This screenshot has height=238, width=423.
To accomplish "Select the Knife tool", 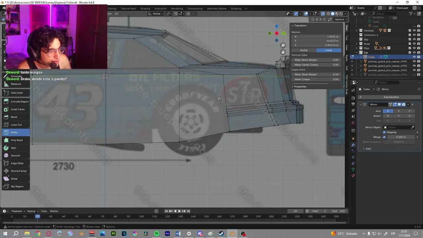I will [16, 133].
